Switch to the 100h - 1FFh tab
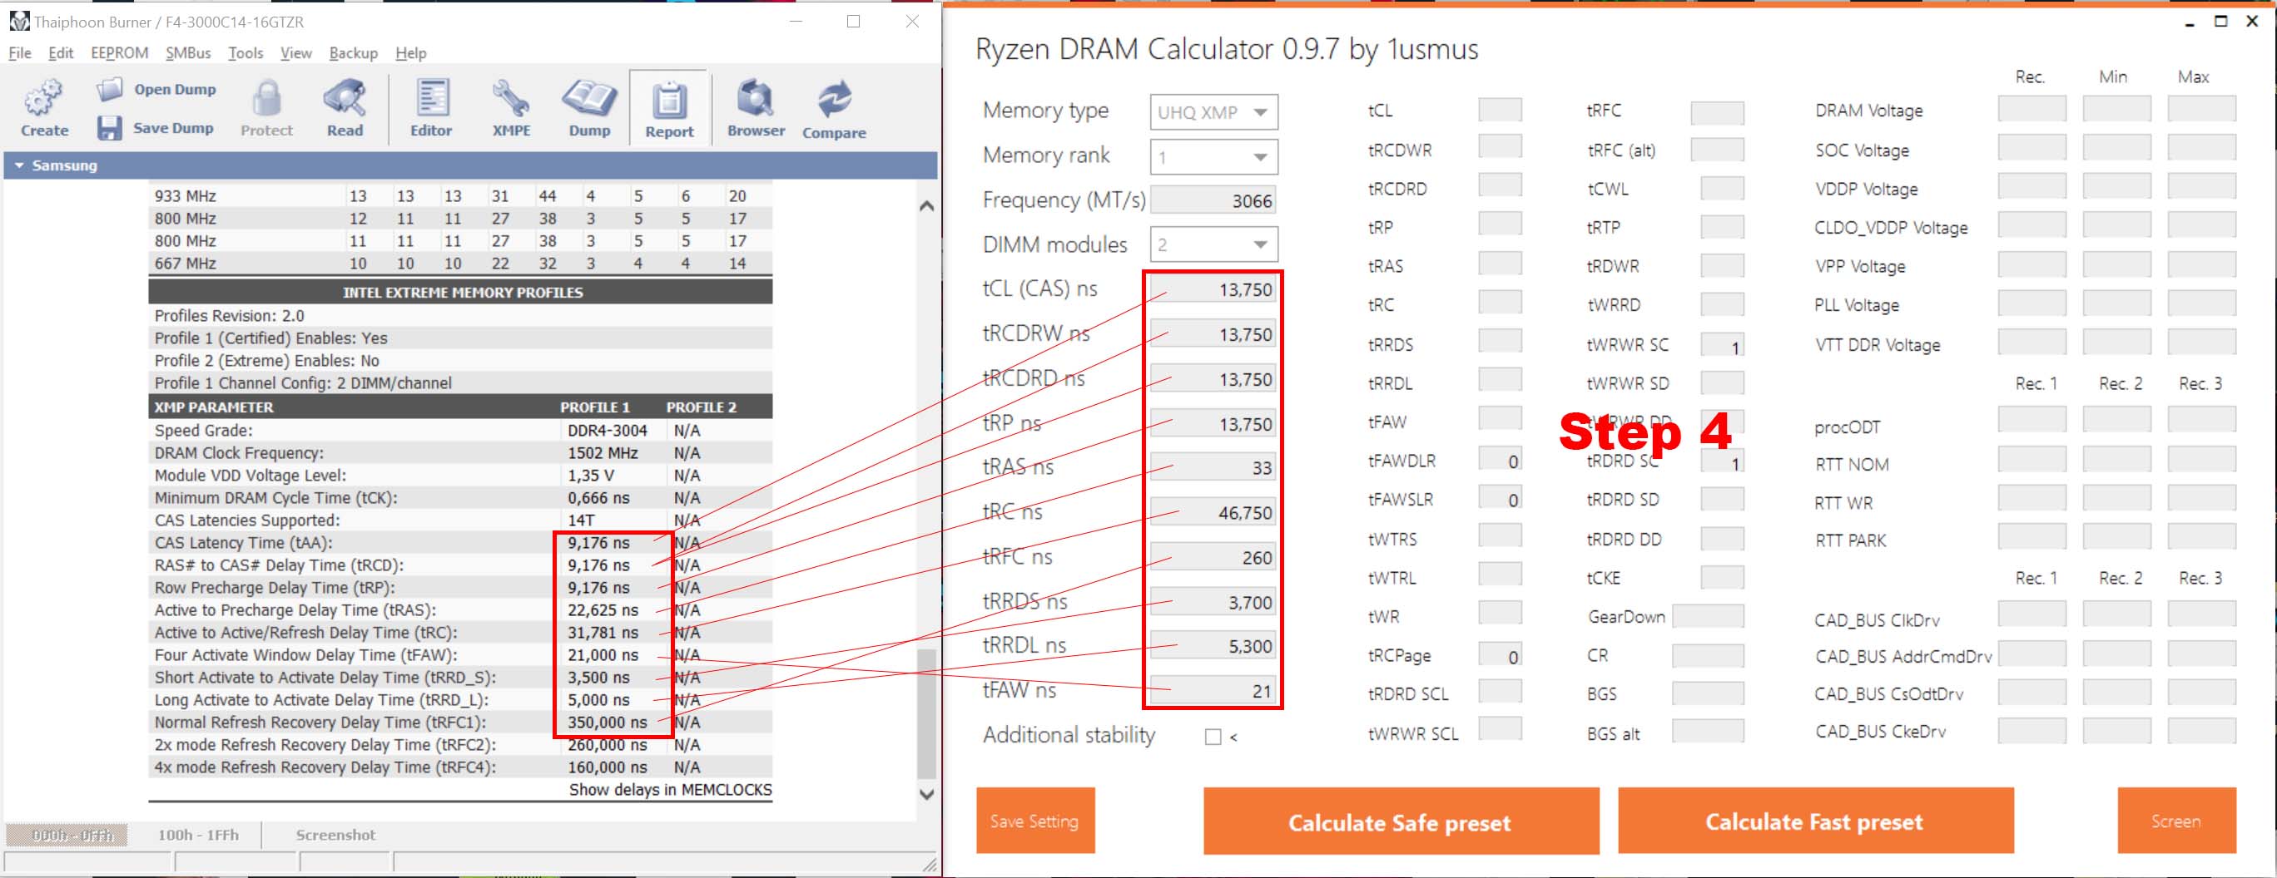This screenshot has height=878, width=2277. (198, 835)
